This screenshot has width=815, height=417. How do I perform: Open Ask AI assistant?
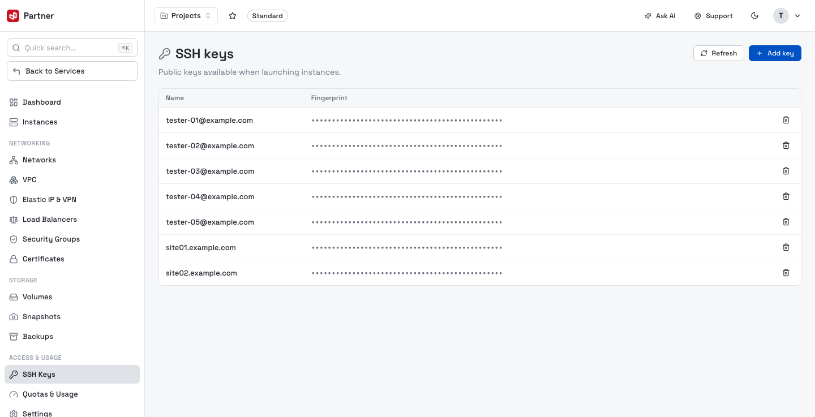(660, 16)
